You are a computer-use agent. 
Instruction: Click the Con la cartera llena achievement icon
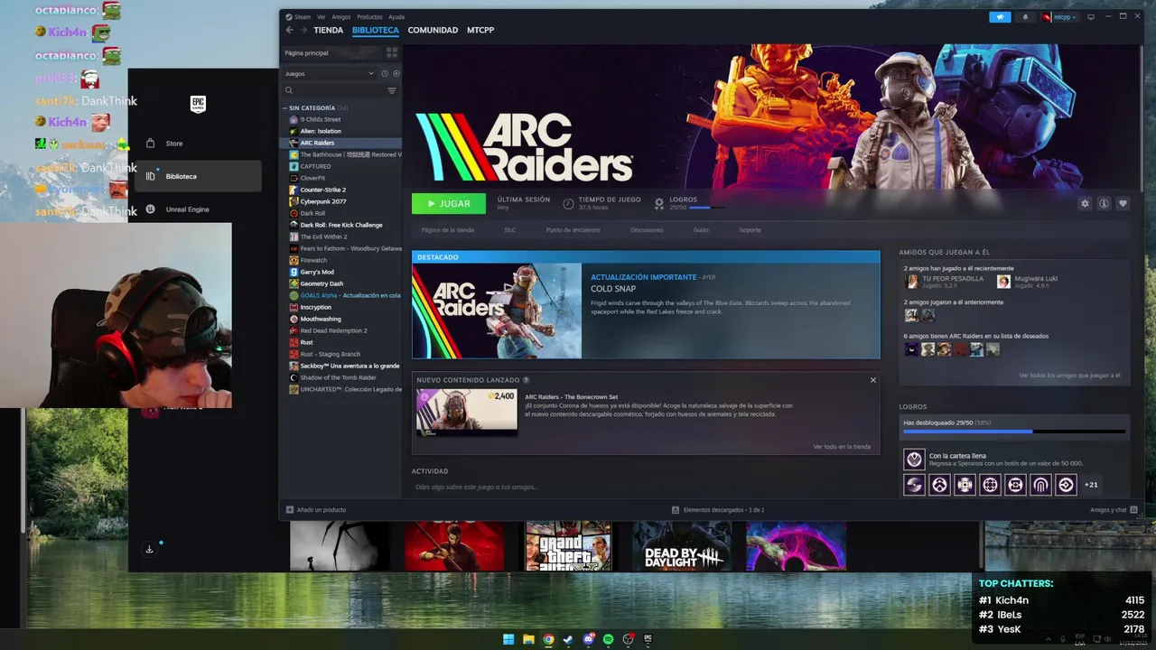(x=914, y=459)
